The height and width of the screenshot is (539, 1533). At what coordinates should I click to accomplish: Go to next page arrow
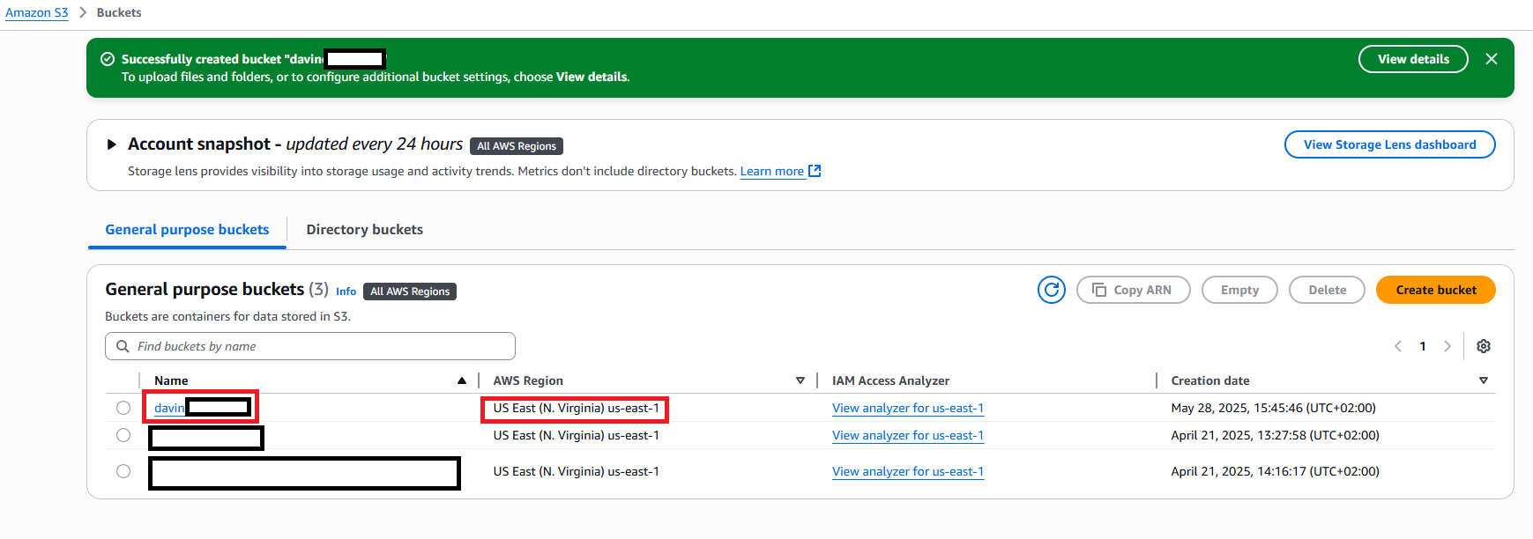(1447, 346)
